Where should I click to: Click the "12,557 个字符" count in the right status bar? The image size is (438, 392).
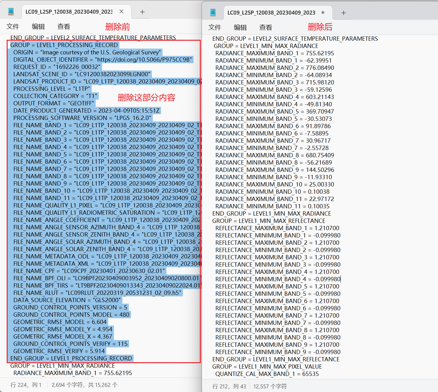(x=270, y=386)
